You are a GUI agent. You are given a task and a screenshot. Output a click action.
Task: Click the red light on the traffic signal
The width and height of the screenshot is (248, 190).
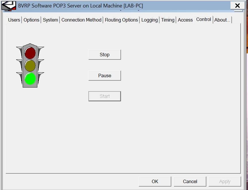point(30,53)
